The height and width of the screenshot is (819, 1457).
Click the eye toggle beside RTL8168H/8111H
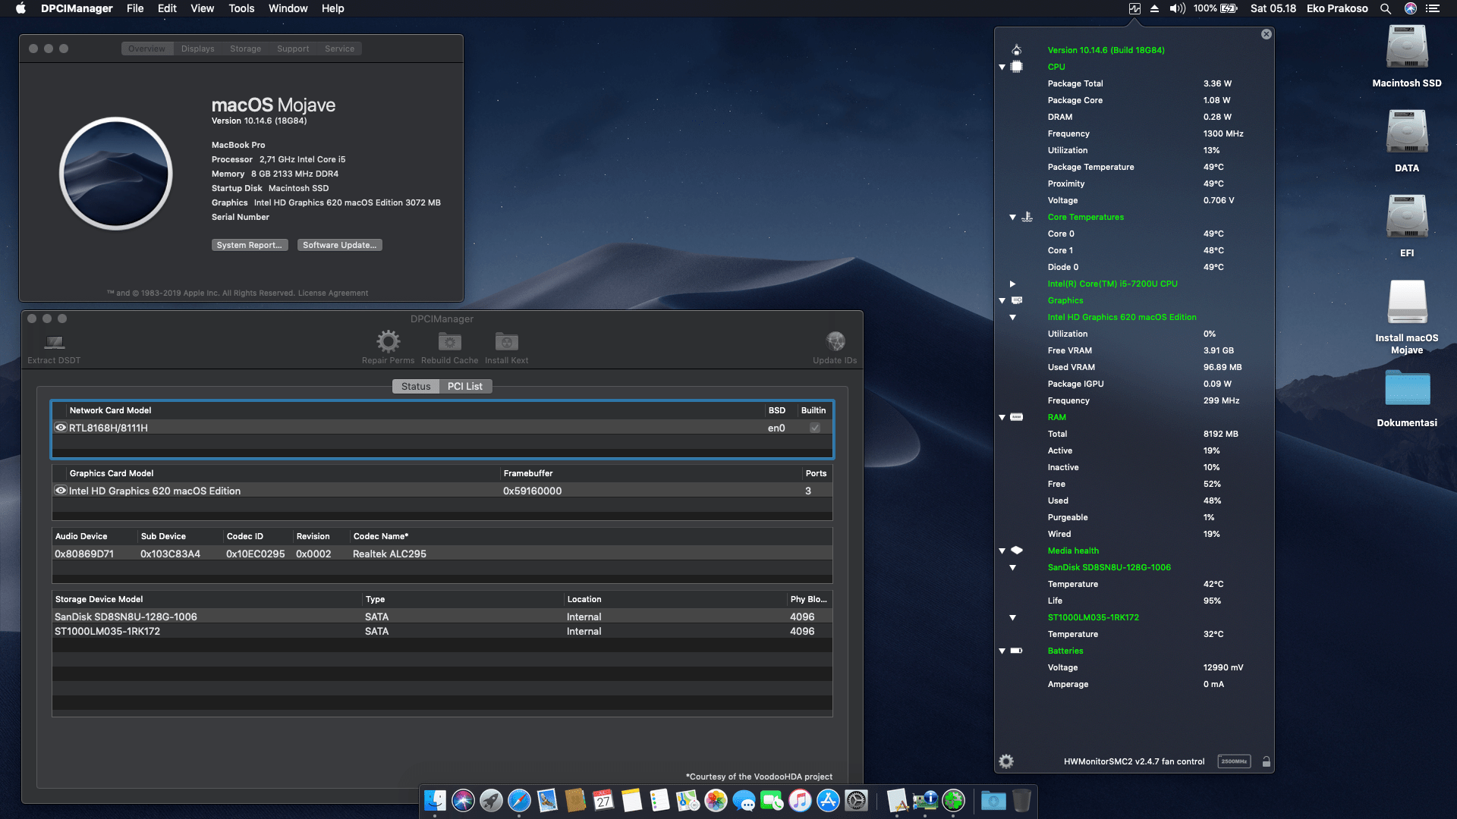(61, 427)
